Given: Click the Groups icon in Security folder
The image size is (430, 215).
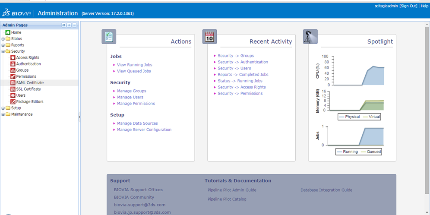Looking at the screenshot, I should [x=13, y=70].
